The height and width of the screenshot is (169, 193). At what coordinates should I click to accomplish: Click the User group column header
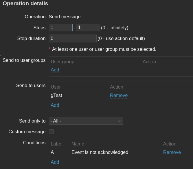click(x=63, y=62)
